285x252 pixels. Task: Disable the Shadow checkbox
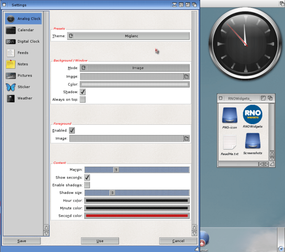point(83,92)
